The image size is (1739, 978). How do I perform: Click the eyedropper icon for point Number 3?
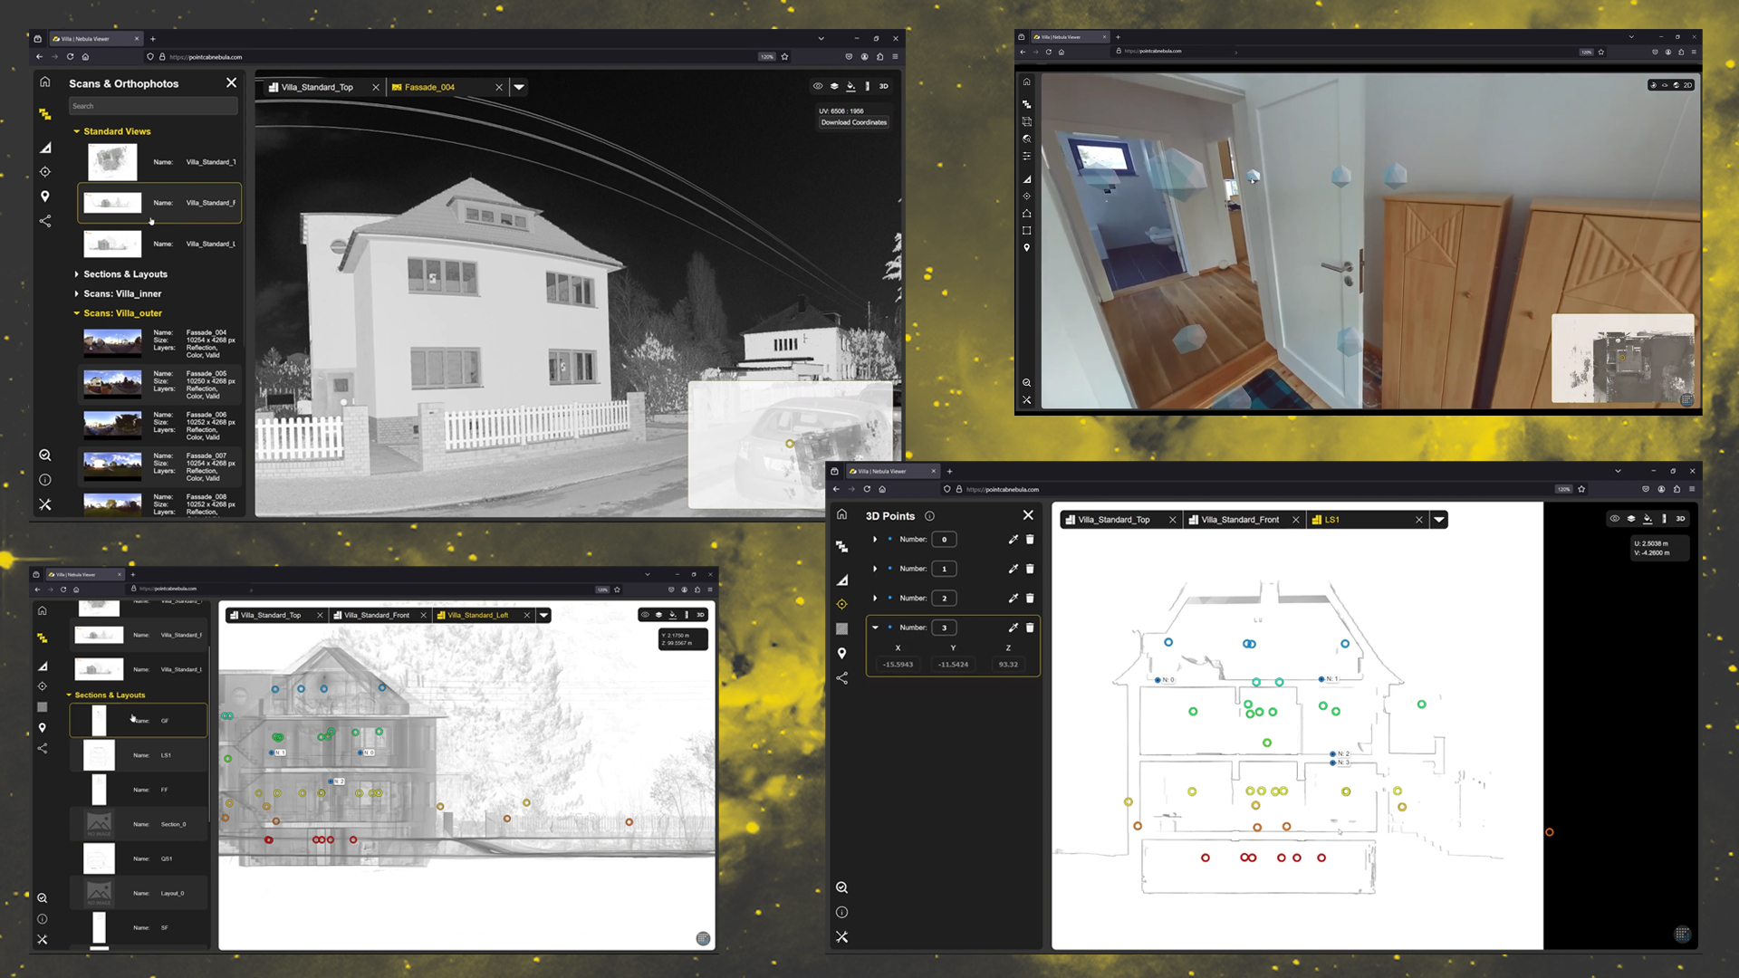(1014, 628)
